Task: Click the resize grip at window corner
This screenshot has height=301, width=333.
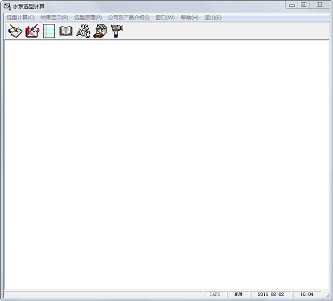Action: (x=327, y=295)
